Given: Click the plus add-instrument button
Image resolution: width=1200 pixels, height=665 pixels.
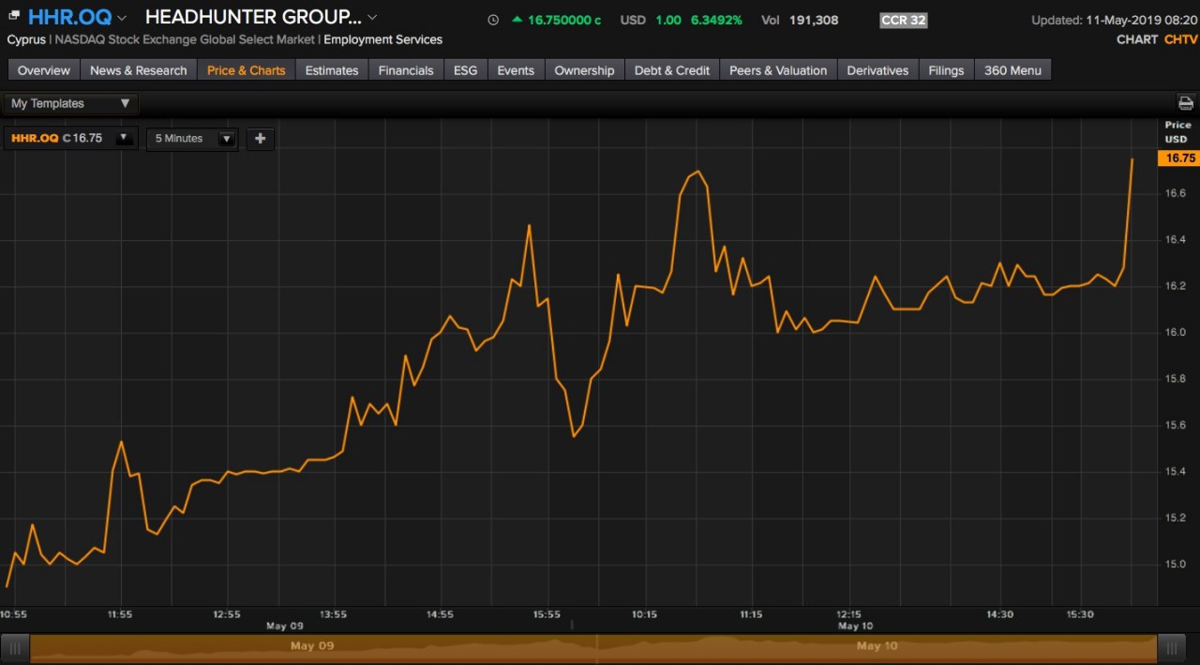Looking at the screenshot, I should click(x=261, y=139).
